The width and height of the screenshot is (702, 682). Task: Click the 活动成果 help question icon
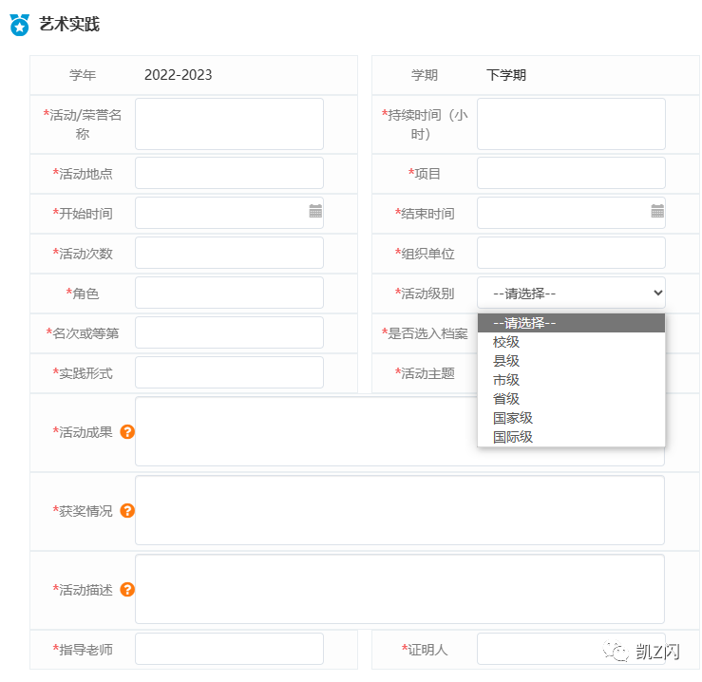click(x=127, y=431)
